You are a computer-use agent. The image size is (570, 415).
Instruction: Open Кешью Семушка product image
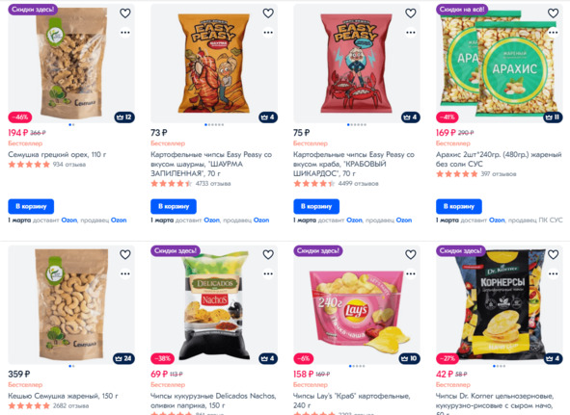point(71,304)
